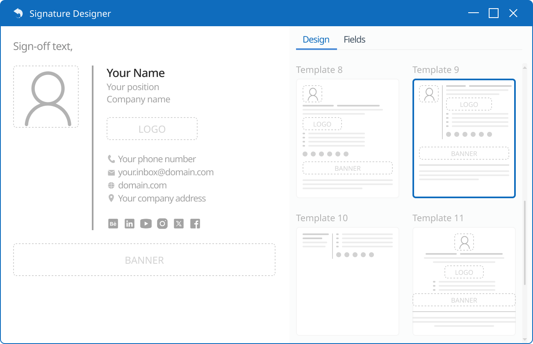
Task: Switch to the Fields tab
Action: coord(354,39)
